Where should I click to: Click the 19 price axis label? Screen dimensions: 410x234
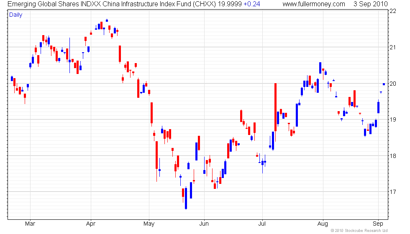point(393,120)
